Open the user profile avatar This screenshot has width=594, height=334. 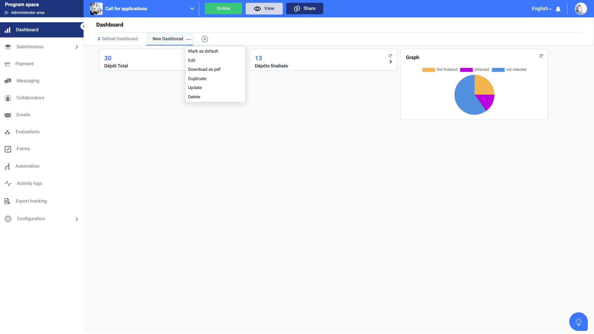pos(581,9)
